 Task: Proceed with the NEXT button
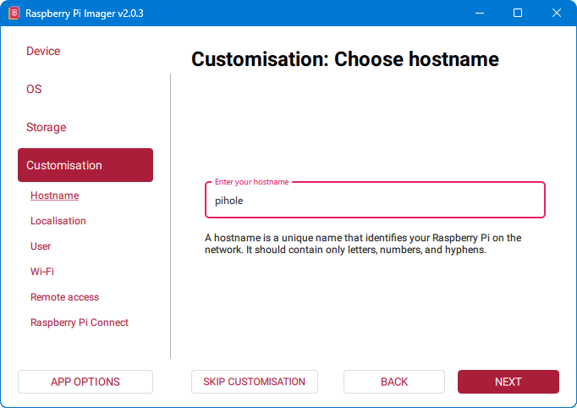point(508,382)
